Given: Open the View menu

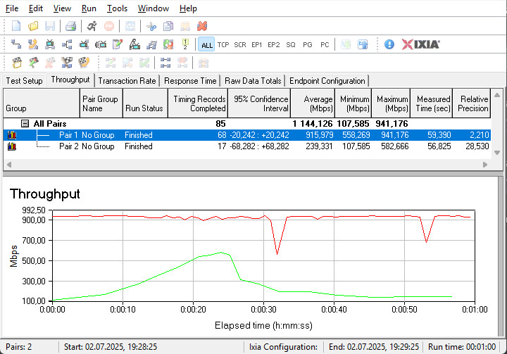Looking at the screenshot, I should [x=62, y=8].
